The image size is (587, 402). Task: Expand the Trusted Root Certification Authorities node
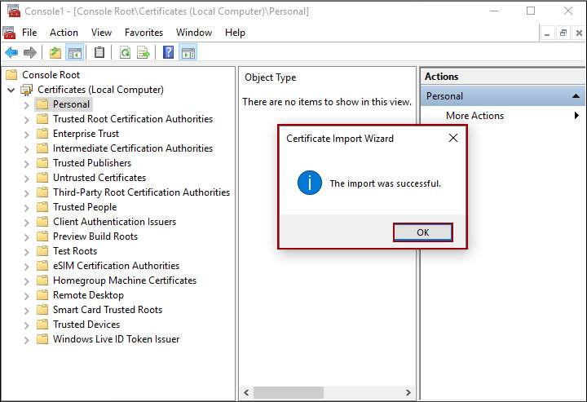[26, 119]
